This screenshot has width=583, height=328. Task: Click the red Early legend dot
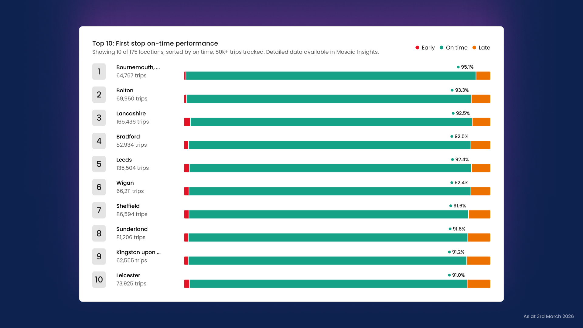417,48
